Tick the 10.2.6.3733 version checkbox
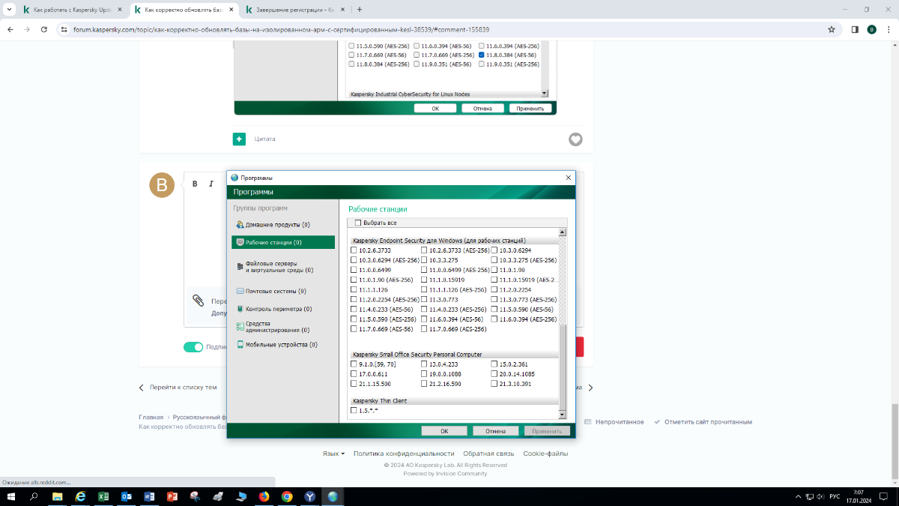 (354, 250)
